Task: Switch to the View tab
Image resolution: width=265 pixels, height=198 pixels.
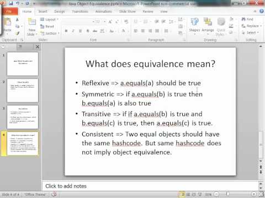Action: (x=164, y=12)
